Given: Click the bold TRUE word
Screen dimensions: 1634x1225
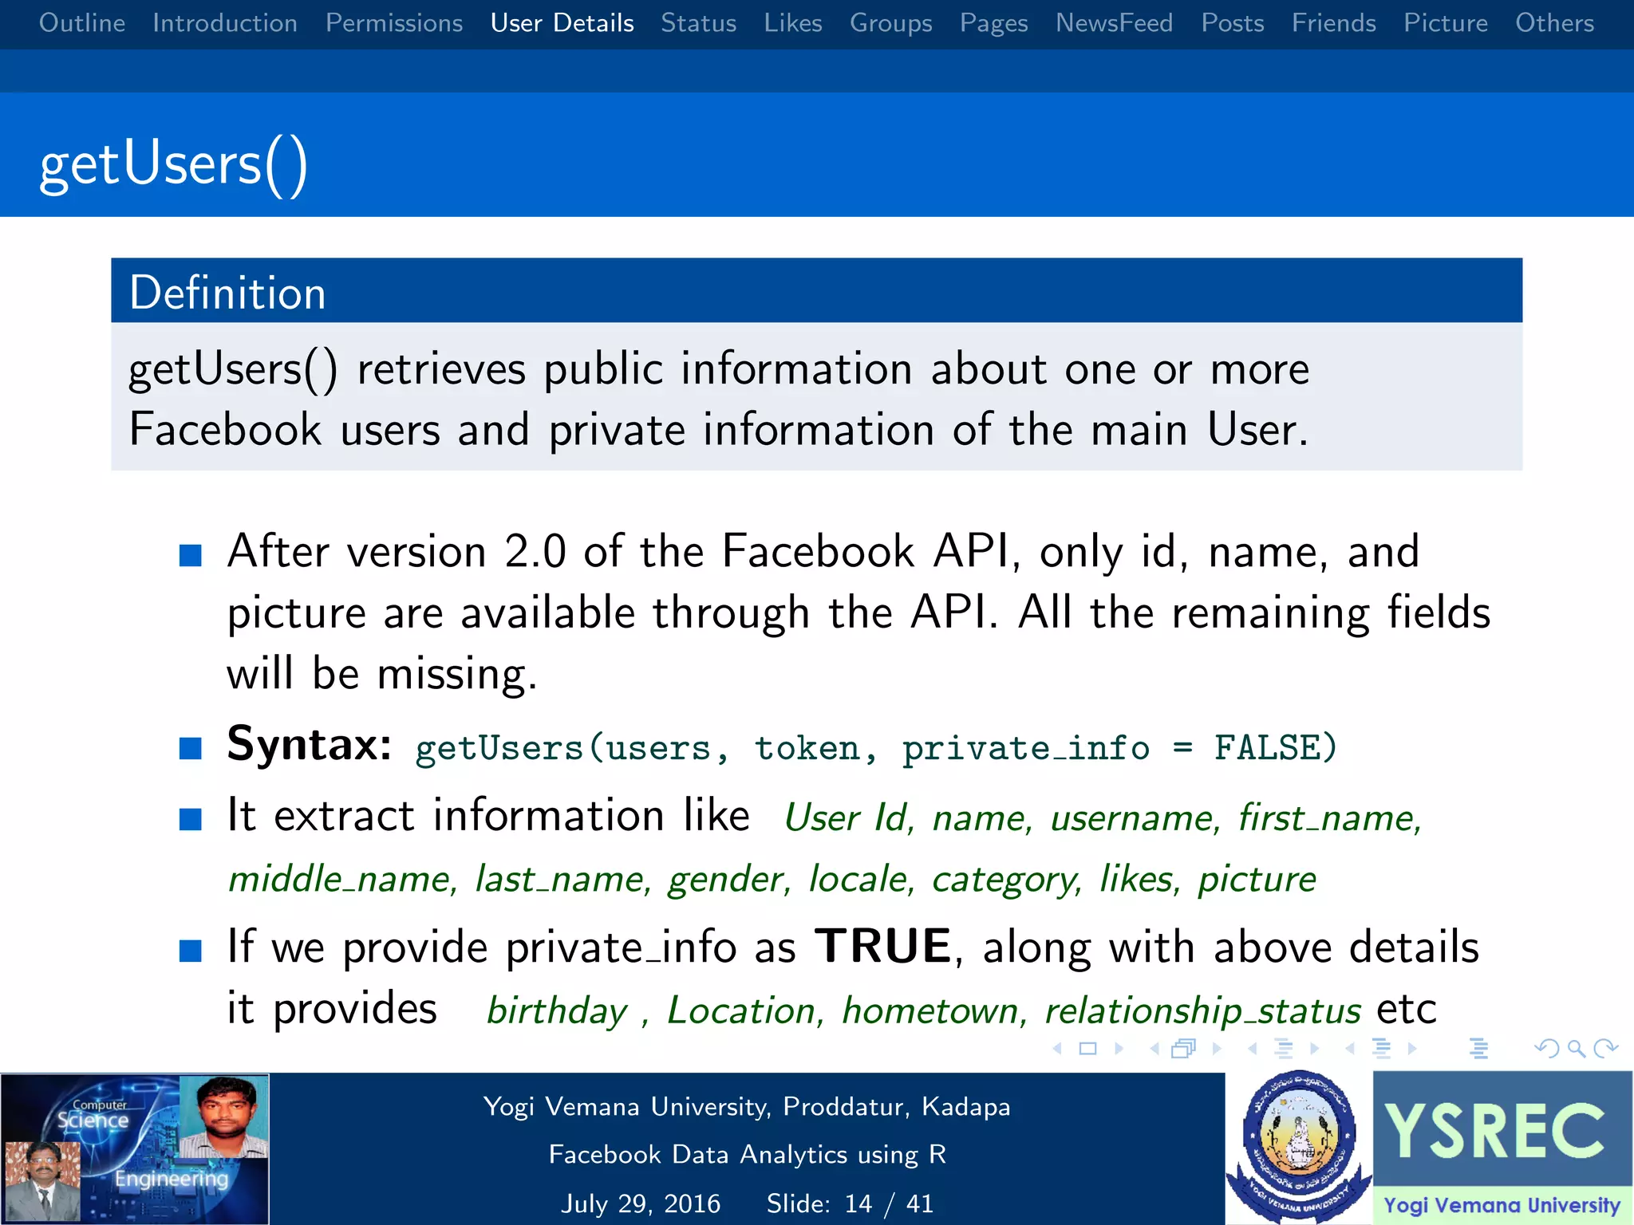Looking at the screenshot, I should pyautogui.click(x=883, y=947).
